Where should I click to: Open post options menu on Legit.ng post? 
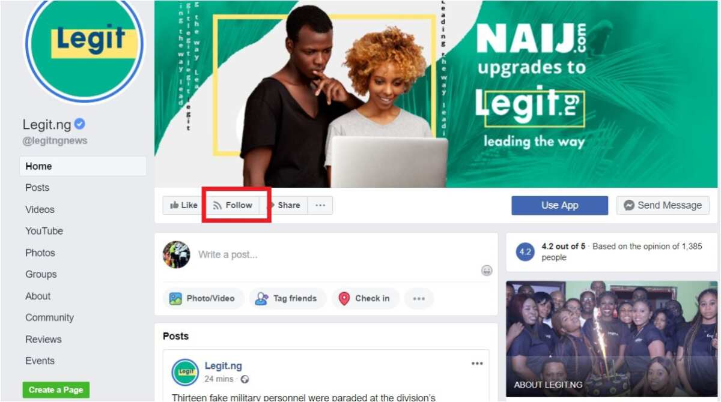tap(477, 364)
